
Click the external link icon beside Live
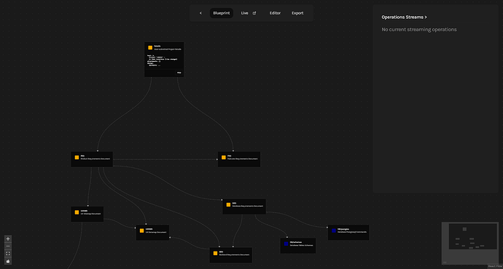click(x=254, y=13)
